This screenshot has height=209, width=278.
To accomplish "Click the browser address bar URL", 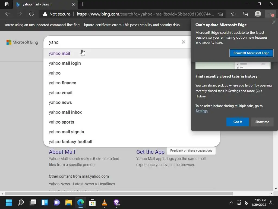I will tap(145, 14).
